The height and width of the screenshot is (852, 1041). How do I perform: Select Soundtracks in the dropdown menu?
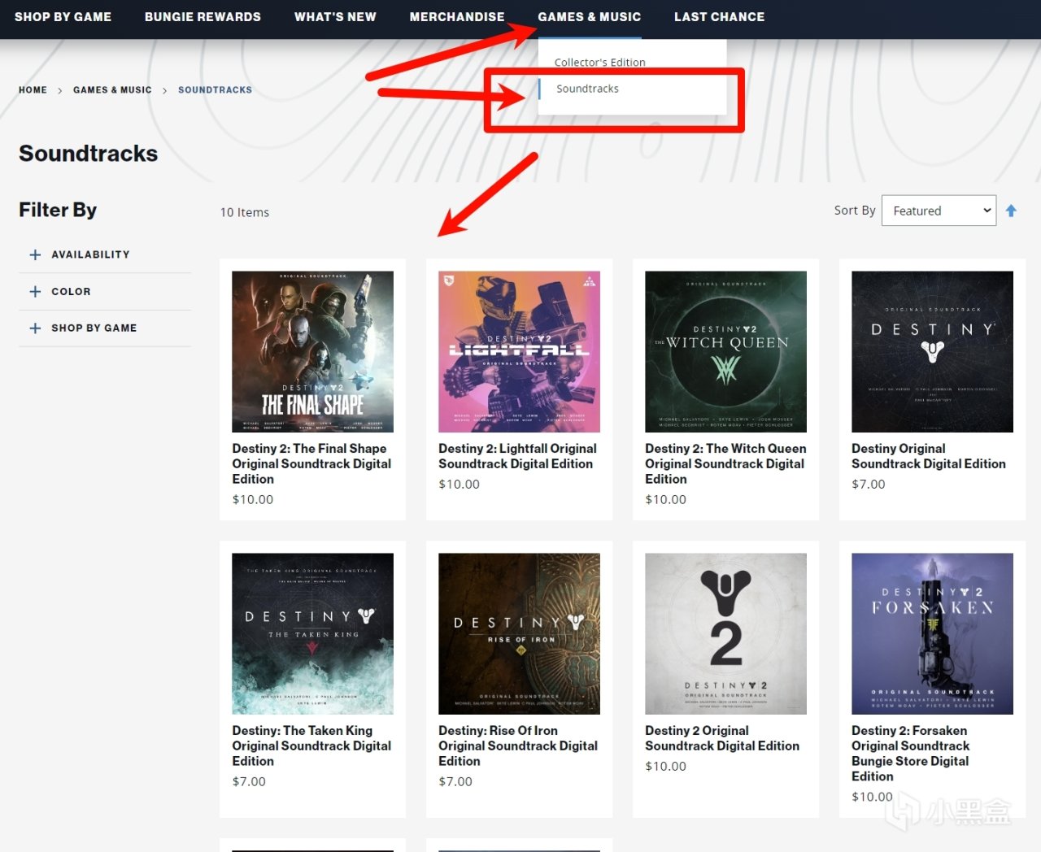(x=587, y=89)
